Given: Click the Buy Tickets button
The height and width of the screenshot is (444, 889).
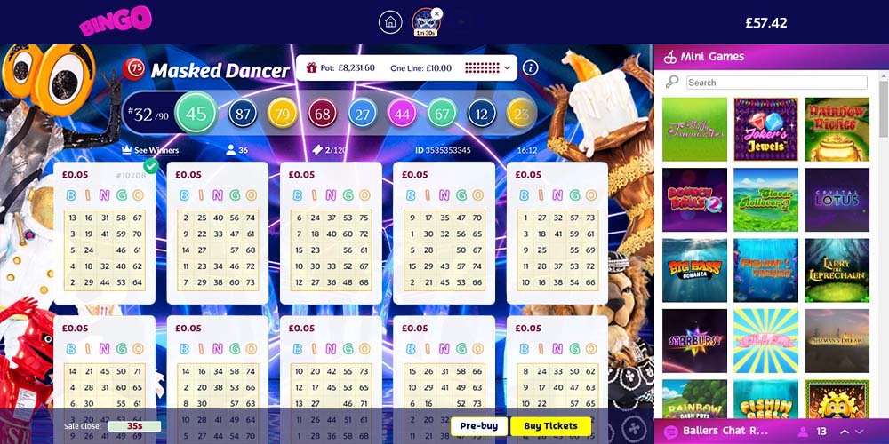Looking at the screenshot, I should tap(550, 426).
